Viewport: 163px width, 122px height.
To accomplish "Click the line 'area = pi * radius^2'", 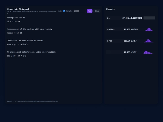I will (x=18, y=44).
